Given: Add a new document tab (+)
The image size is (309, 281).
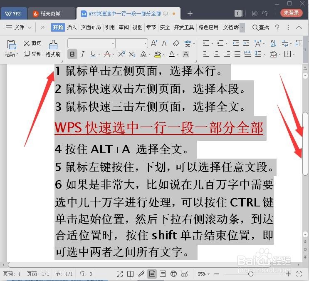Looking at the screenshot, I should point(190,13).
